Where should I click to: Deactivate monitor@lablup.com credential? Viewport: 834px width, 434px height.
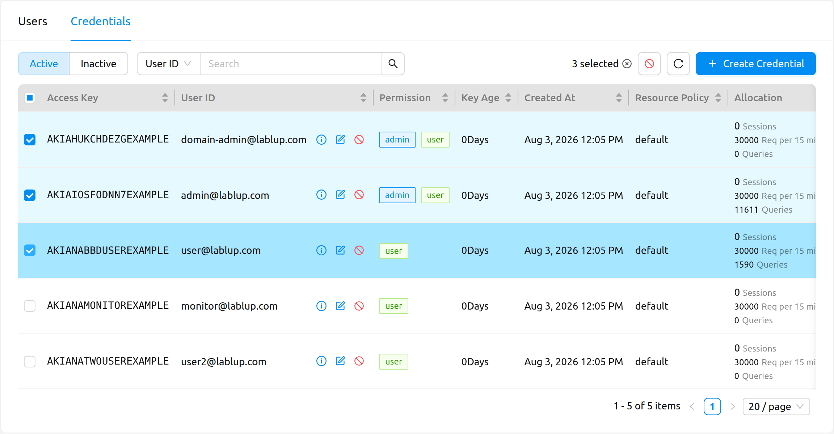[359, 306]
